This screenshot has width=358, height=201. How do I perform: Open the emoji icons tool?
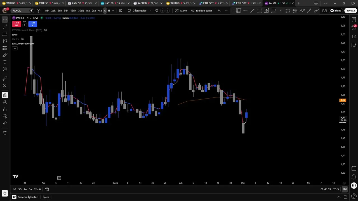click(x=5, y=69)
